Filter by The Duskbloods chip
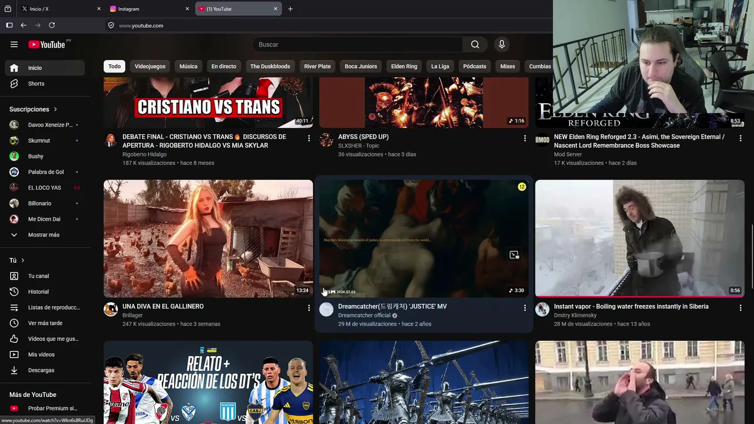Screen dimensions: 754x424 [270, 67]
